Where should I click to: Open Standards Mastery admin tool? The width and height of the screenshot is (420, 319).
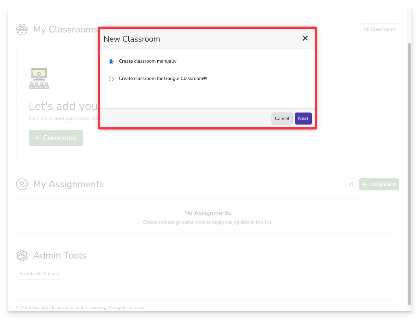tap(39, 274)
